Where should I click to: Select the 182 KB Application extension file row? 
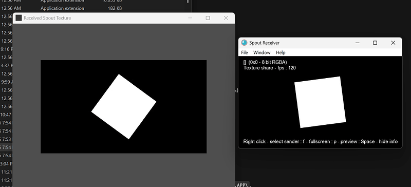(96, 8)
